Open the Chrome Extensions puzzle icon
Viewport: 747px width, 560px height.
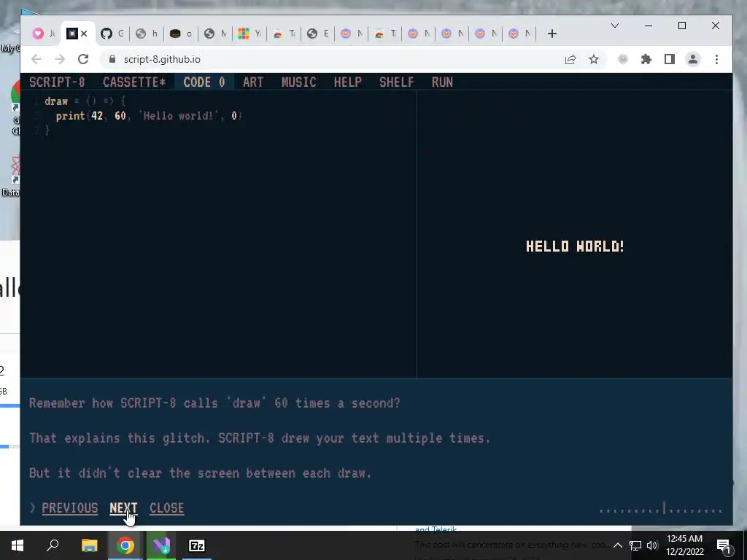tap(646, 59)
